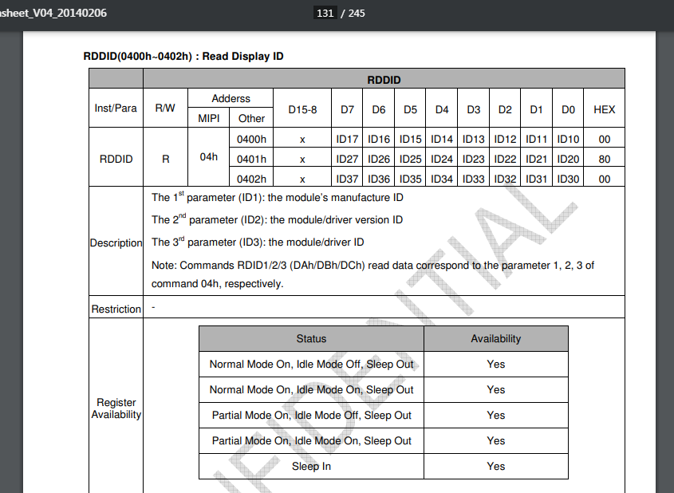
Task: Click the HEX value '00' in the 0402h row
Action: tap(605, 179)
